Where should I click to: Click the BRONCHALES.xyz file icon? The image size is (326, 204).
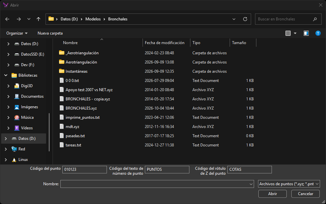(x=62, y=108)
